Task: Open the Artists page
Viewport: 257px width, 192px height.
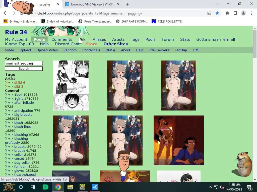Action: point(118,39)
